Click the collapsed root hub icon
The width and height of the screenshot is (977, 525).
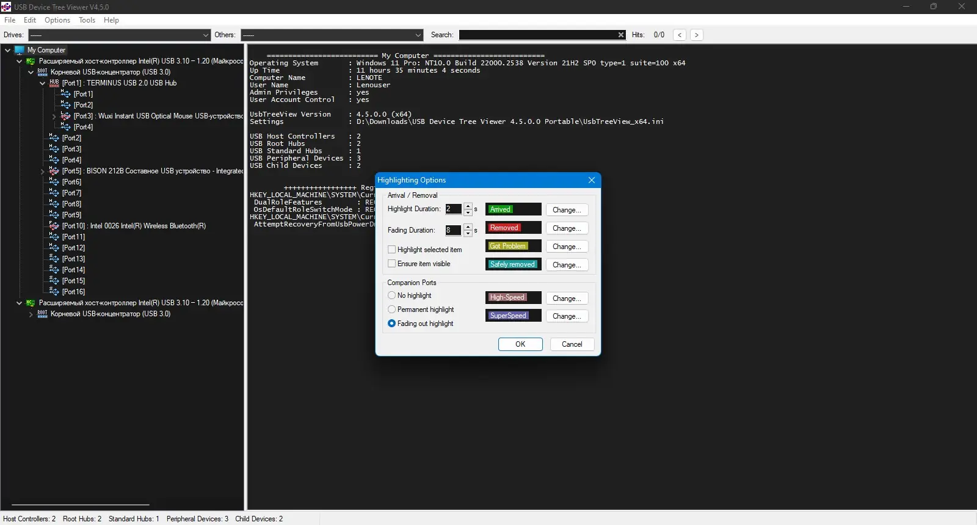(42, 314)
